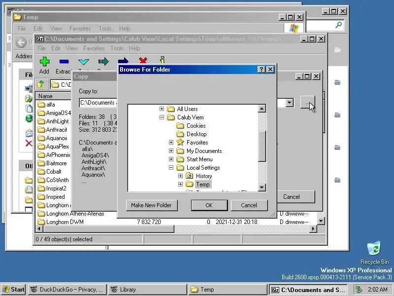Open 7-Zip Favorites menu

94,48
